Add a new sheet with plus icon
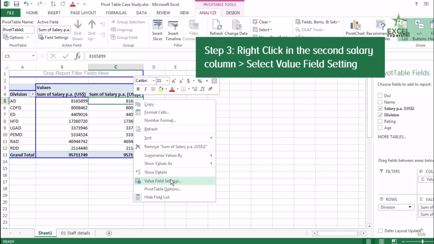Image resolution: width=434 pixels, height=244 pixels. (x=109, y=233)
